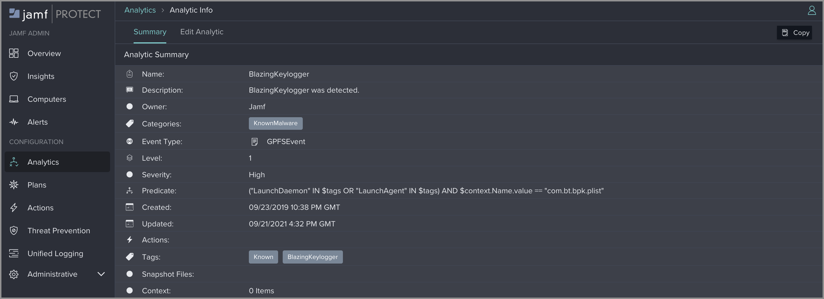Click the Level row layers icon

click(x=130, y=158)
